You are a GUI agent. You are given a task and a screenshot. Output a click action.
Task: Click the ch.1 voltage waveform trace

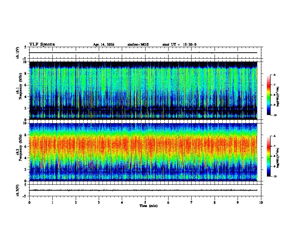click(x=143, y=53)
